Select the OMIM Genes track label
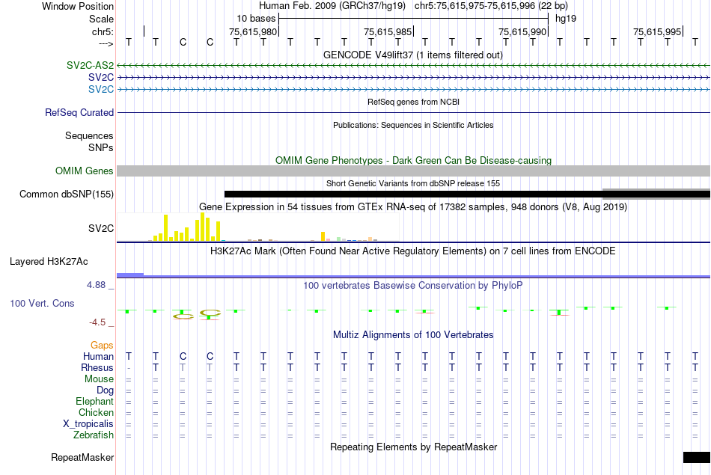 pyautogui.click(x=84, y=171)
